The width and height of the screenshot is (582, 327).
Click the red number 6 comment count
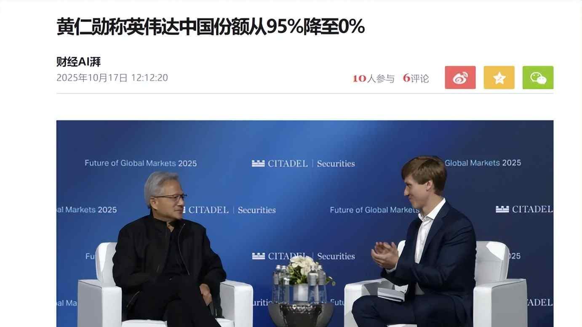tap(406, 78)
